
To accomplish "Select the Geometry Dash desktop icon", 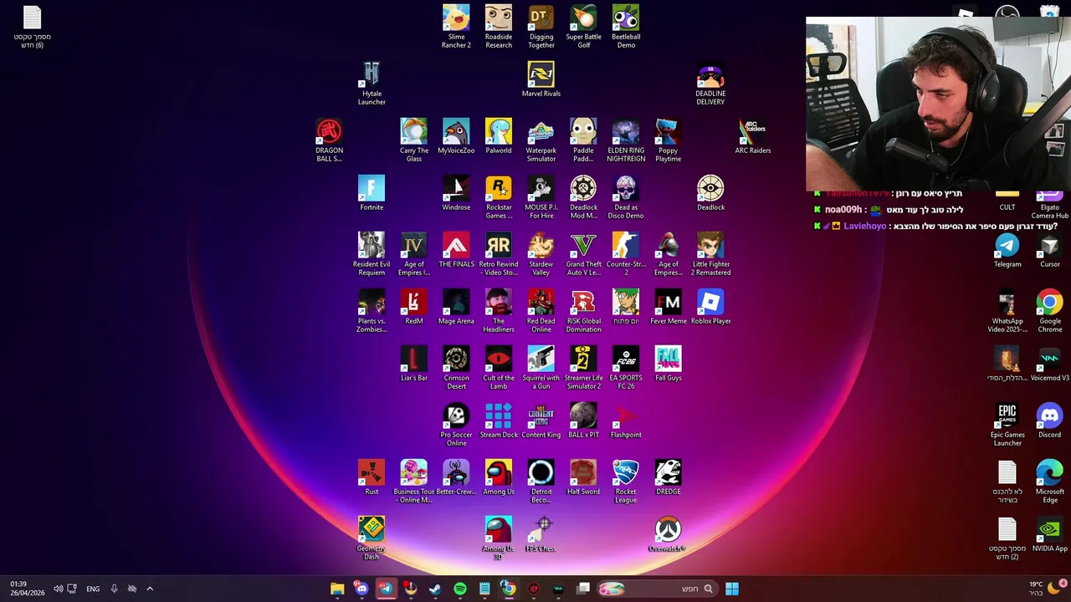I will [372, 538].
